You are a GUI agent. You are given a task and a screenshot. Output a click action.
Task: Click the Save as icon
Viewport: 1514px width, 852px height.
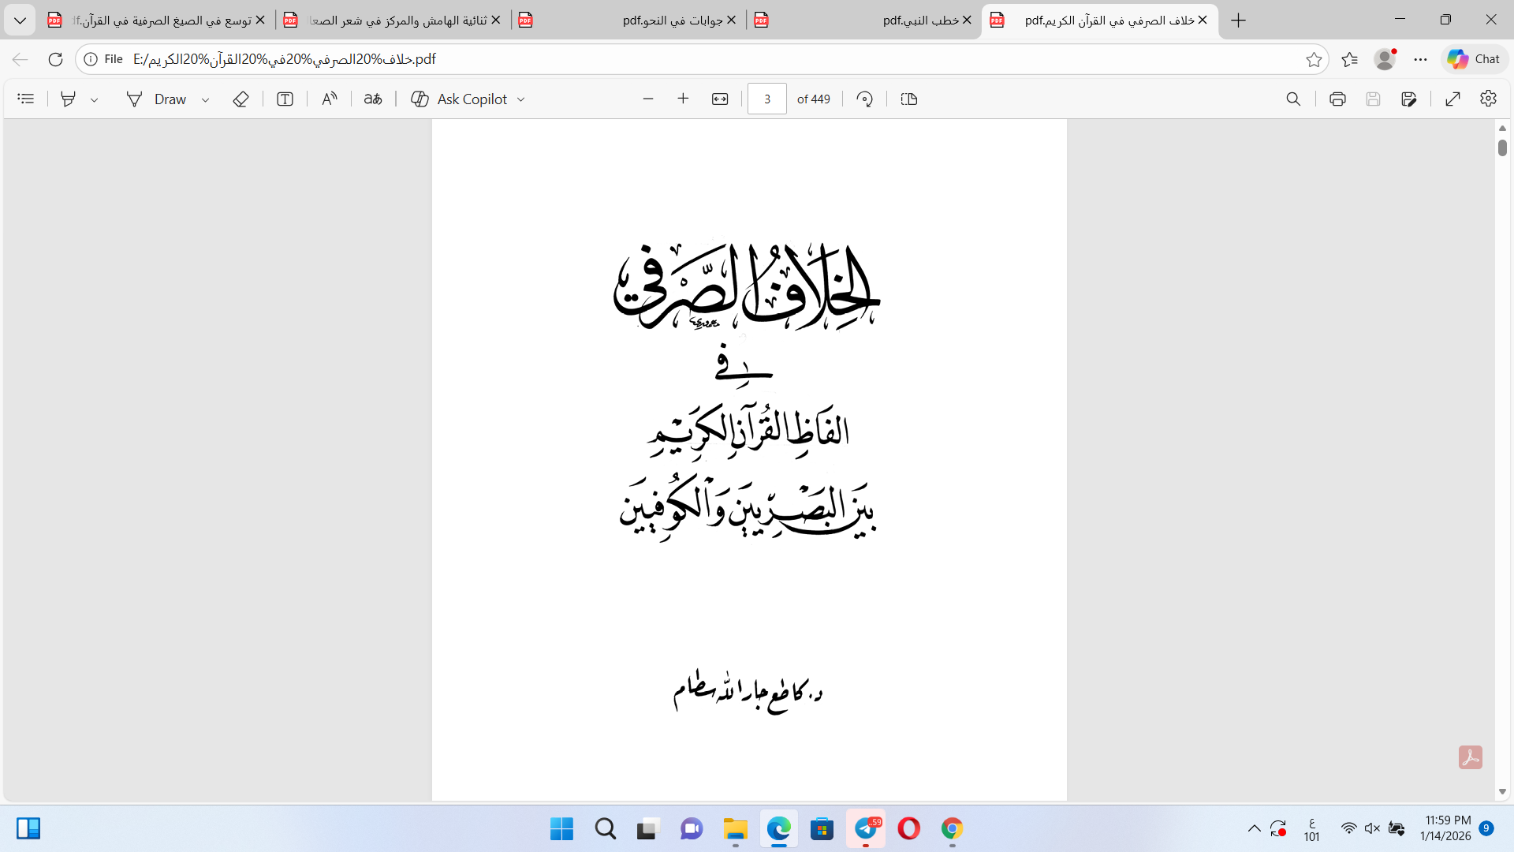click(1409, 99)
